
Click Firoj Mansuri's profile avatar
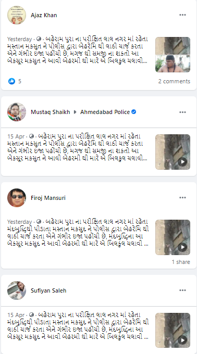point(17,198)
